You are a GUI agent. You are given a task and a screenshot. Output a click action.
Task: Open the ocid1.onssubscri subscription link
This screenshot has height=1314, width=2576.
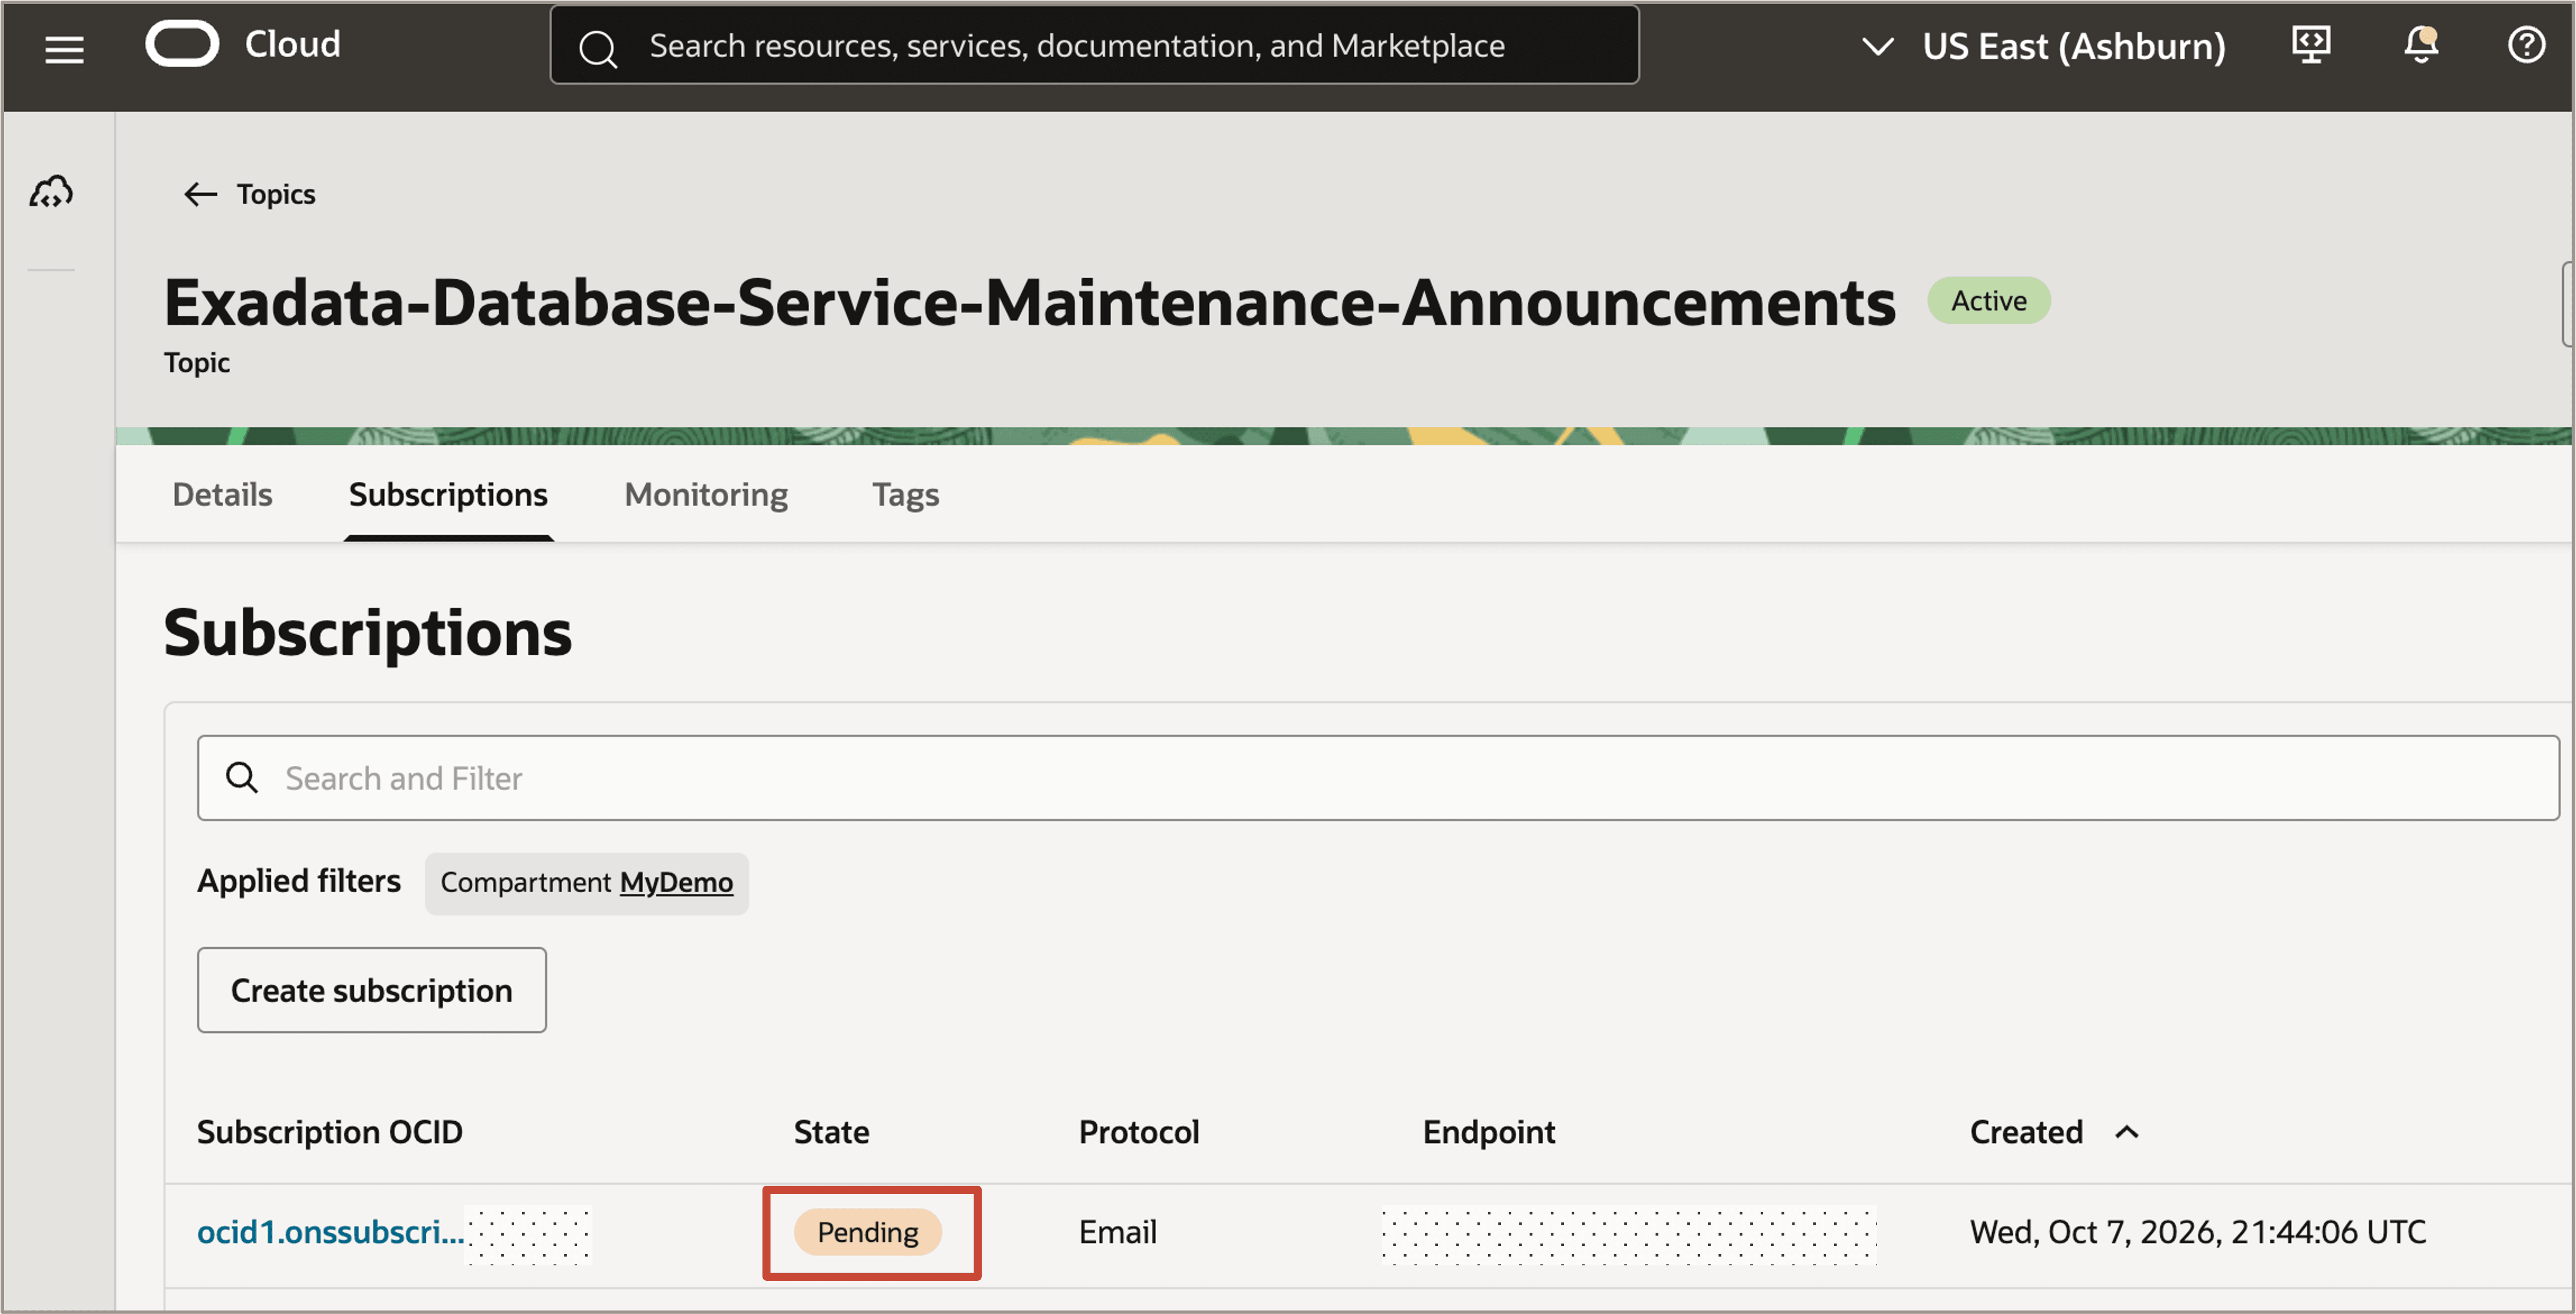tap(331, 1232)
